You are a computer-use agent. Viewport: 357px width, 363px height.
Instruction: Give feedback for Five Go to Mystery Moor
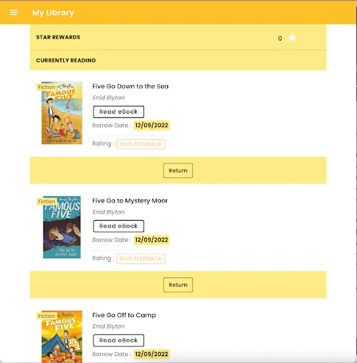(x=141, y=259)
